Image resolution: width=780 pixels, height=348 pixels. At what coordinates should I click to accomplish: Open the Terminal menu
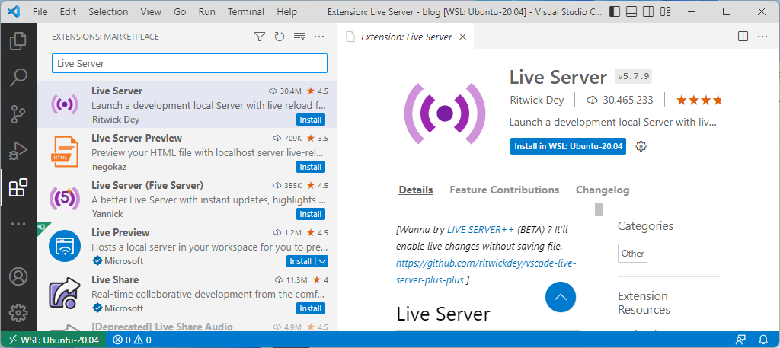click(246, 11)
